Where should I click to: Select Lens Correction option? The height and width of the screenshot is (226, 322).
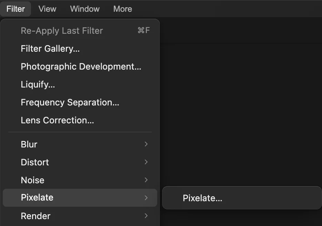tap(80, 120)
